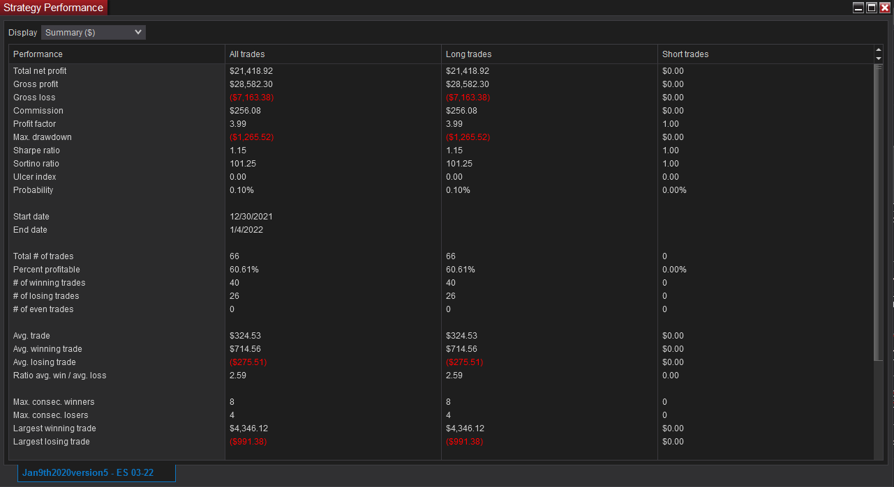Click the Display label text

[23, 33]
